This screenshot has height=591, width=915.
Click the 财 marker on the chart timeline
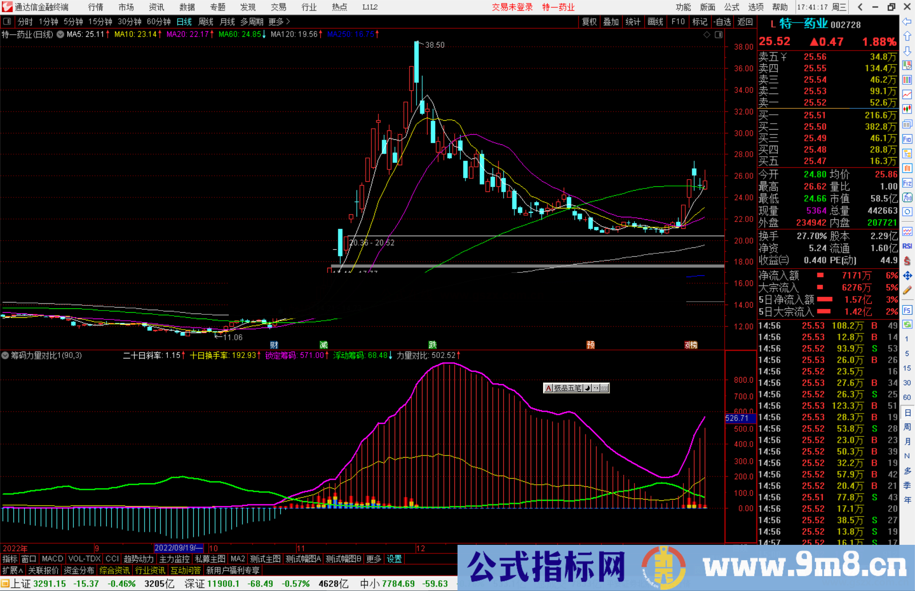[274, 345]
